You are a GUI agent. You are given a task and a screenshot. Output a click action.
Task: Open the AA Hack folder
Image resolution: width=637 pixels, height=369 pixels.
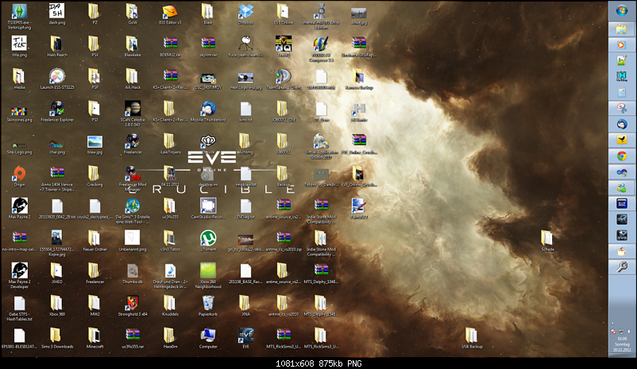click(x=133, y=79)
